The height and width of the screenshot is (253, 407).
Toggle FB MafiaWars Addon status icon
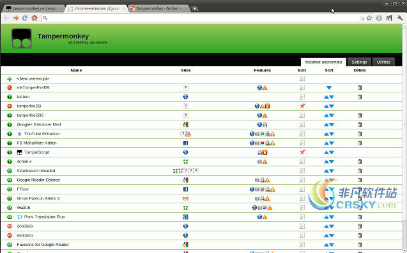(10, 143)
